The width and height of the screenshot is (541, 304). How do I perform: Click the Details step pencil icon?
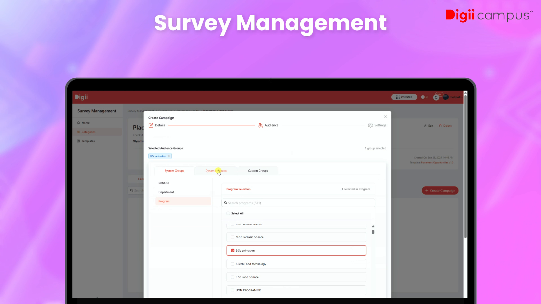click(151, 125)
